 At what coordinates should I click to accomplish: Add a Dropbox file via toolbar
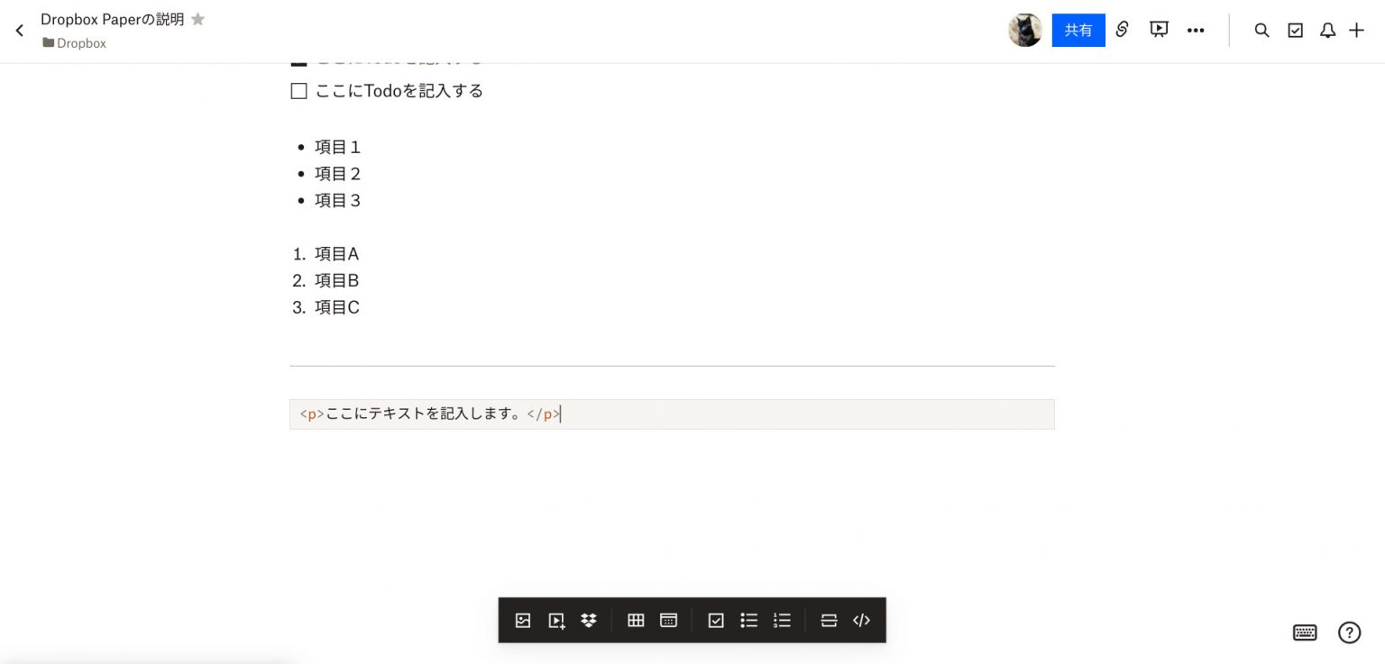point(589,620)
